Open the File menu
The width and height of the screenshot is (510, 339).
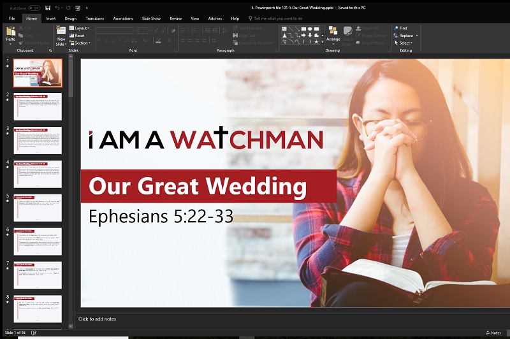[11, 18]
